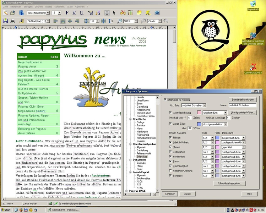This screenshot has width=266, height=213.
Task: Open the Einfügen menu
Action: point(28,7)
